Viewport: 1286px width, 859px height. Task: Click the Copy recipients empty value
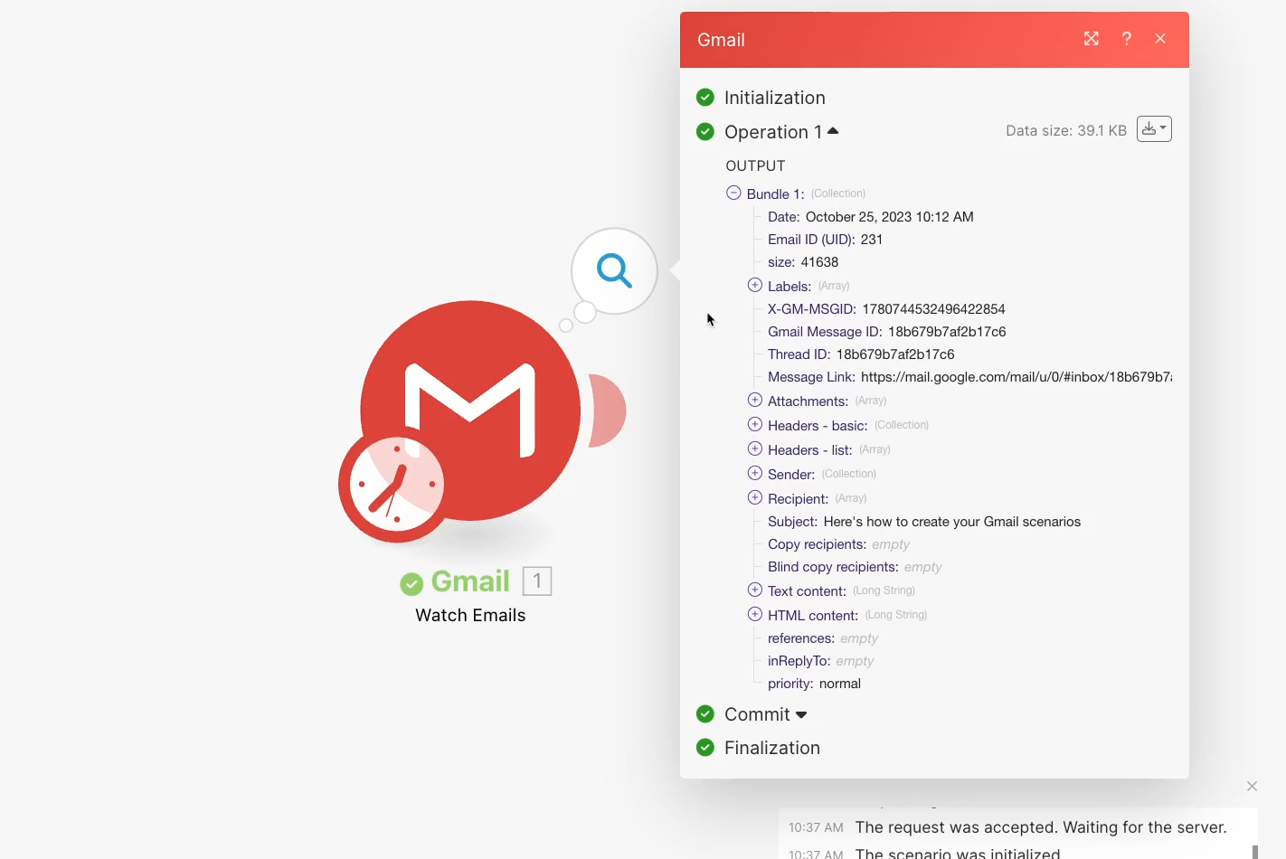891,544
